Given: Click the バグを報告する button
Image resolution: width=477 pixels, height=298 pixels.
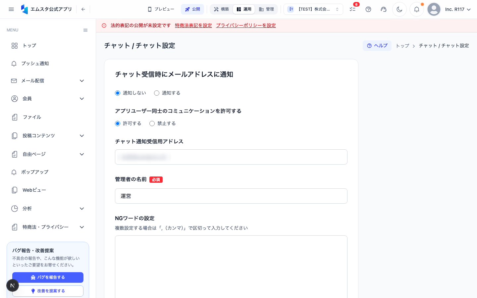Looking at the screenshot, I should [48, 277].
